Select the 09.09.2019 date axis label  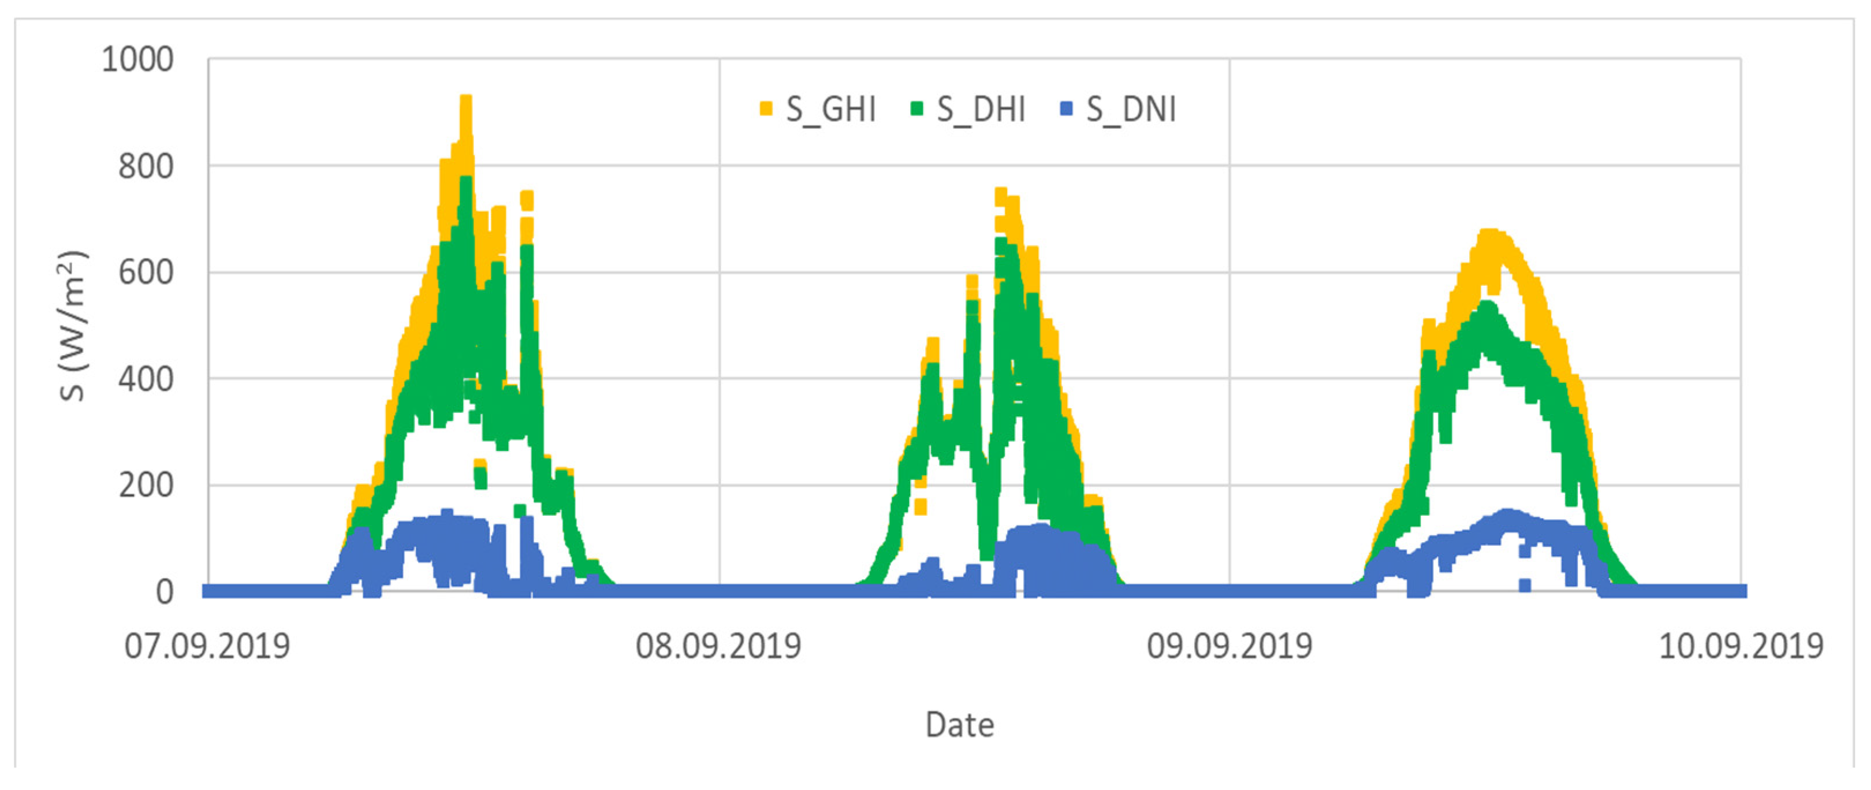pyautogui.click(x=1229, y=646)
